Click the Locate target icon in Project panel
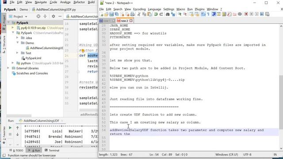This screenshot has width=283, height=159. (38, 16)
